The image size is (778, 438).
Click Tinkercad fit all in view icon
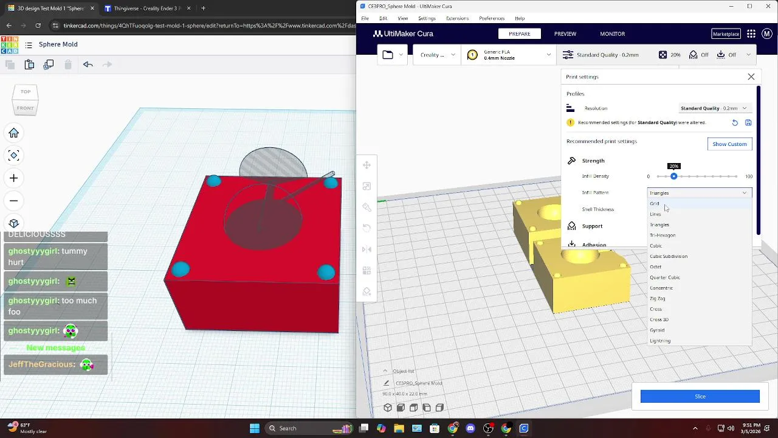(14, 156)
